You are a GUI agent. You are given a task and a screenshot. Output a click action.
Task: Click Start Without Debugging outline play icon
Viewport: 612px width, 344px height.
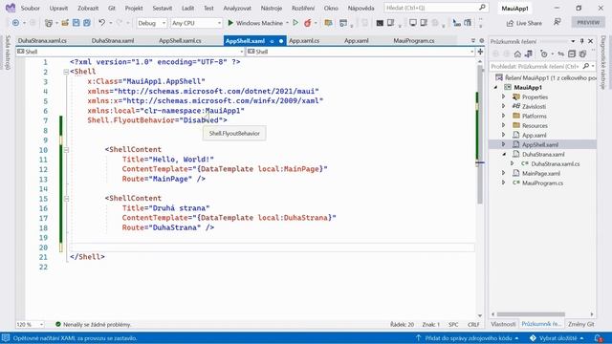coord(295,23)
